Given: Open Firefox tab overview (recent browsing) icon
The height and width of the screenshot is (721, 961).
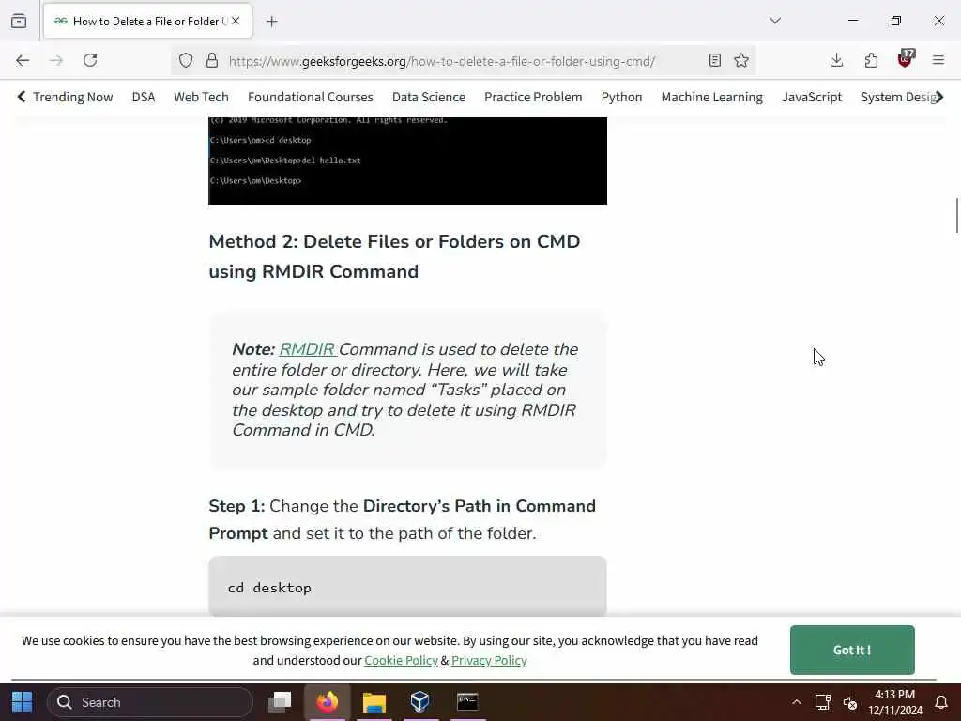Looking at the screenshot, I should pyautogui.click(x=19, y=21).
